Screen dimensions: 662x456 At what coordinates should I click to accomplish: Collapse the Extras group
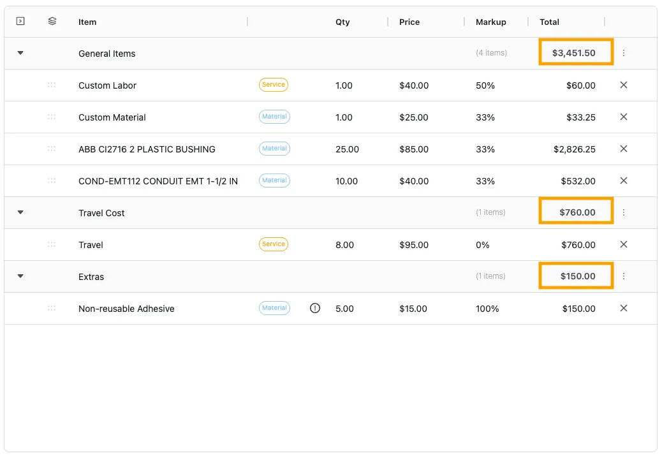[x=20, y=276]
